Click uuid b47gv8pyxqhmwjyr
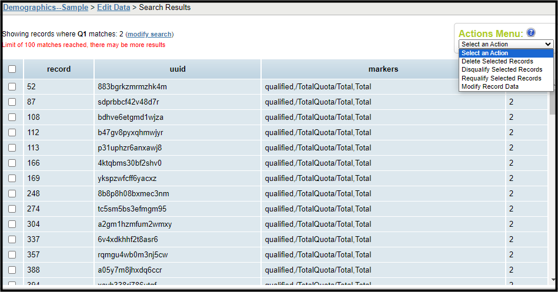 pos(131,132)
